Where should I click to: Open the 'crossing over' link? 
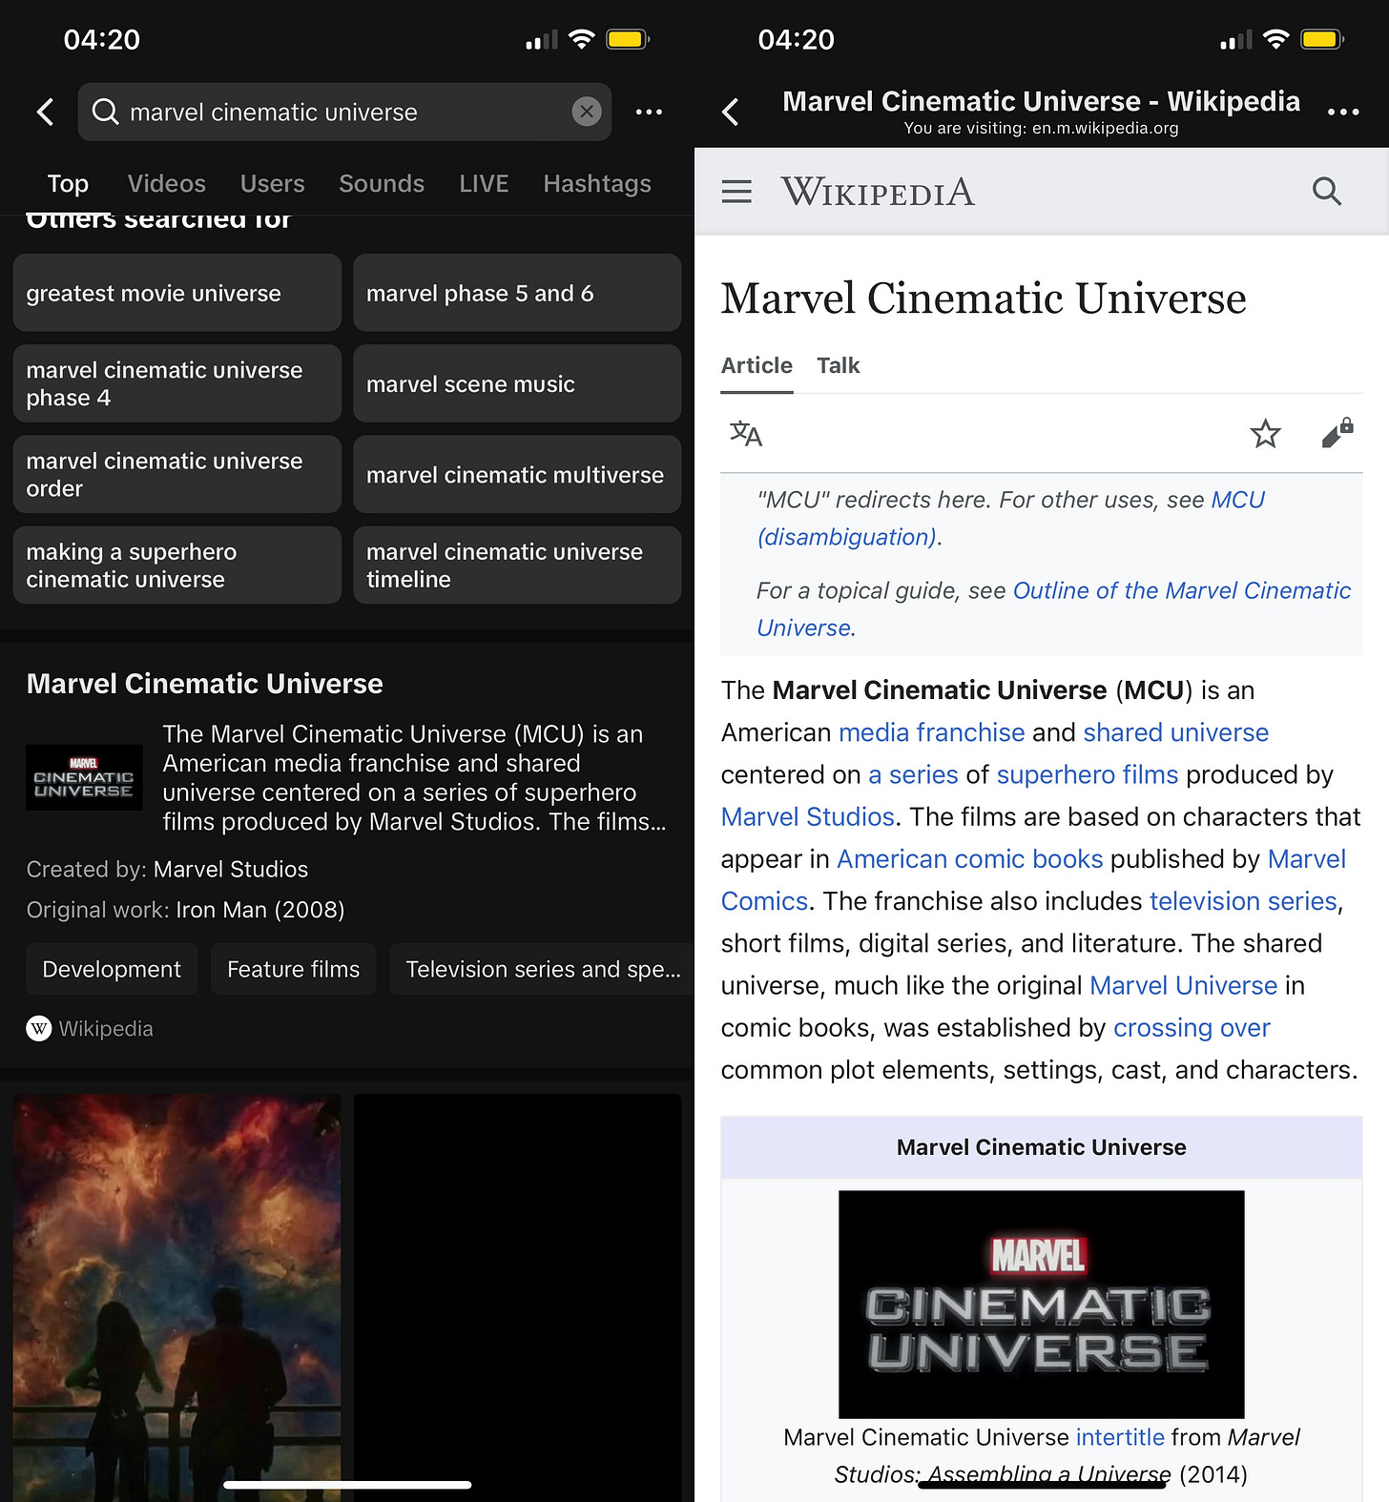click(x=1192, y=1027)
